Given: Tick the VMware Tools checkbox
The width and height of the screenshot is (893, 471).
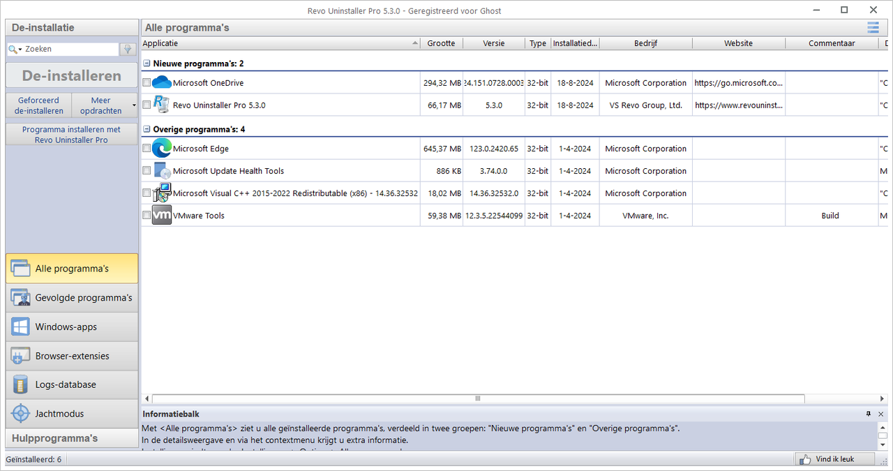Looking at the screenshot, I should (x=147, y=215).
